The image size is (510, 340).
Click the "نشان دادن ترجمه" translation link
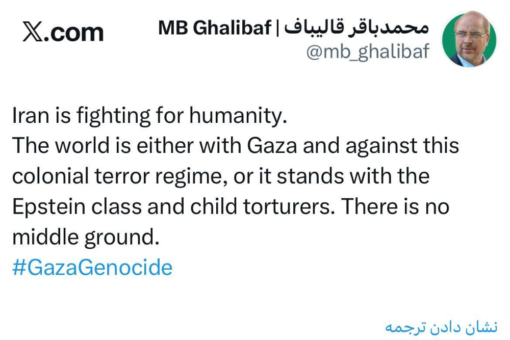click(441, 326)
